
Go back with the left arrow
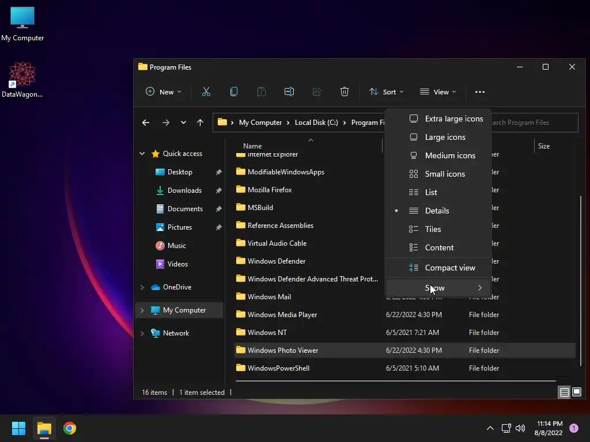pos(146,123)
